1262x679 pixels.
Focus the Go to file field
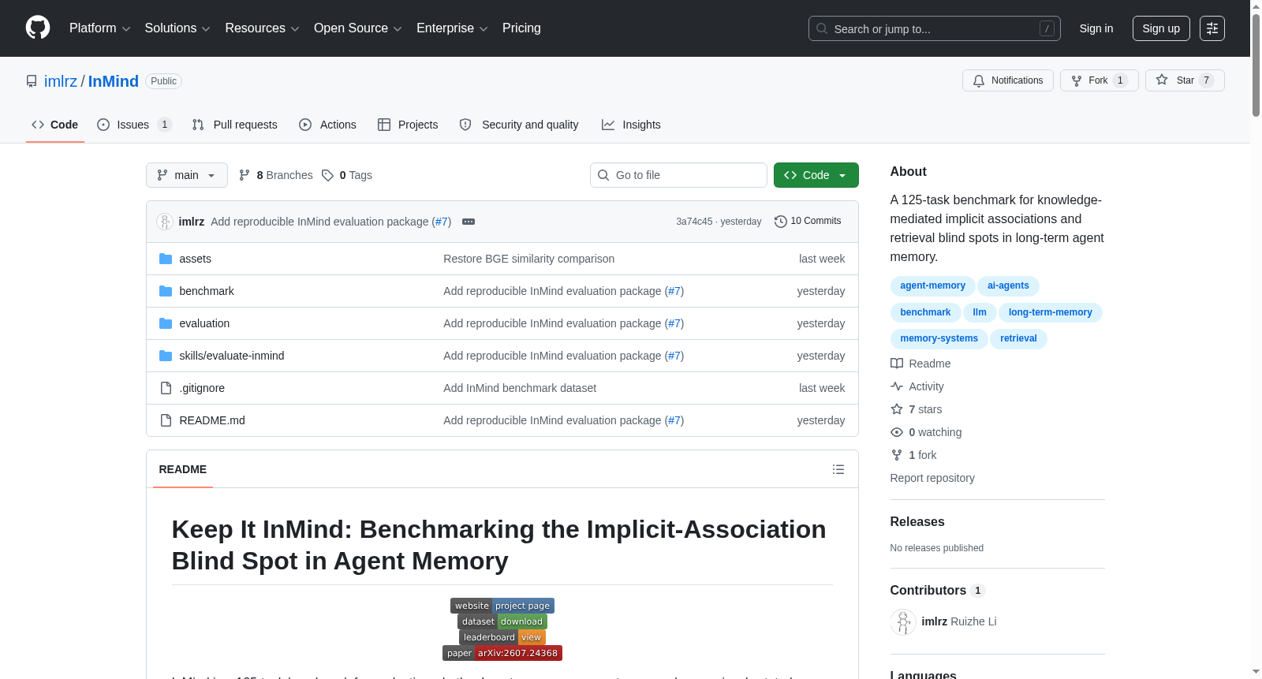click(678, 175)
